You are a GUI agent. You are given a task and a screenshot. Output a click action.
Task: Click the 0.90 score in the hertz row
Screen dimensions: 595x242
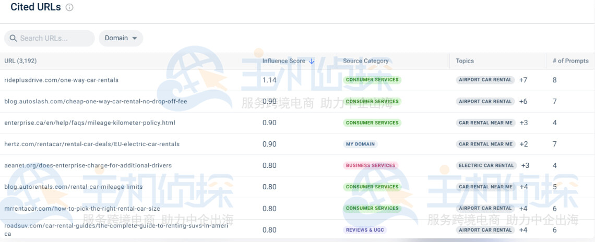click(269, 144)
